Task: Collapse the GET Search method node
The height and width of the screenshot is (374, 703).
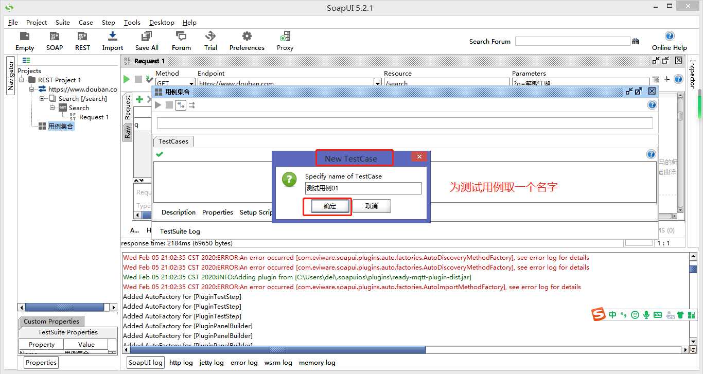Action: 53,108
